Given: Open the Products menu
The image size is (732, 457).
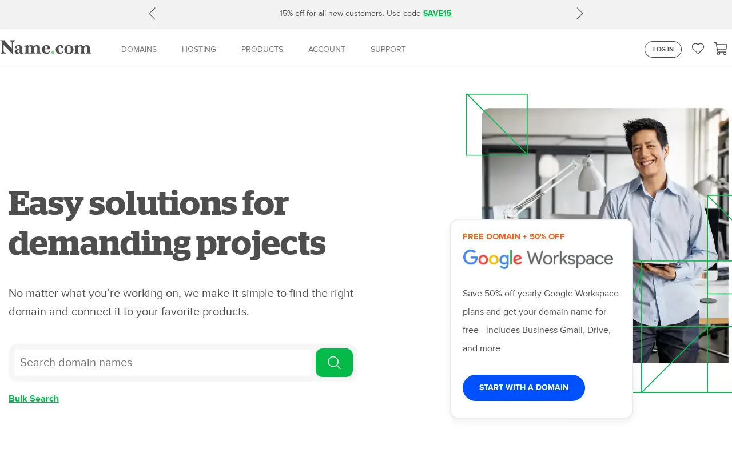Looking at the screenshot, I should tap(262, 50).
